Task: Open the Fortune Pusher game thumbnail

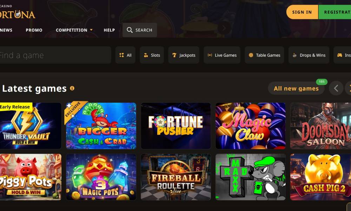Action: pos(176,126)
